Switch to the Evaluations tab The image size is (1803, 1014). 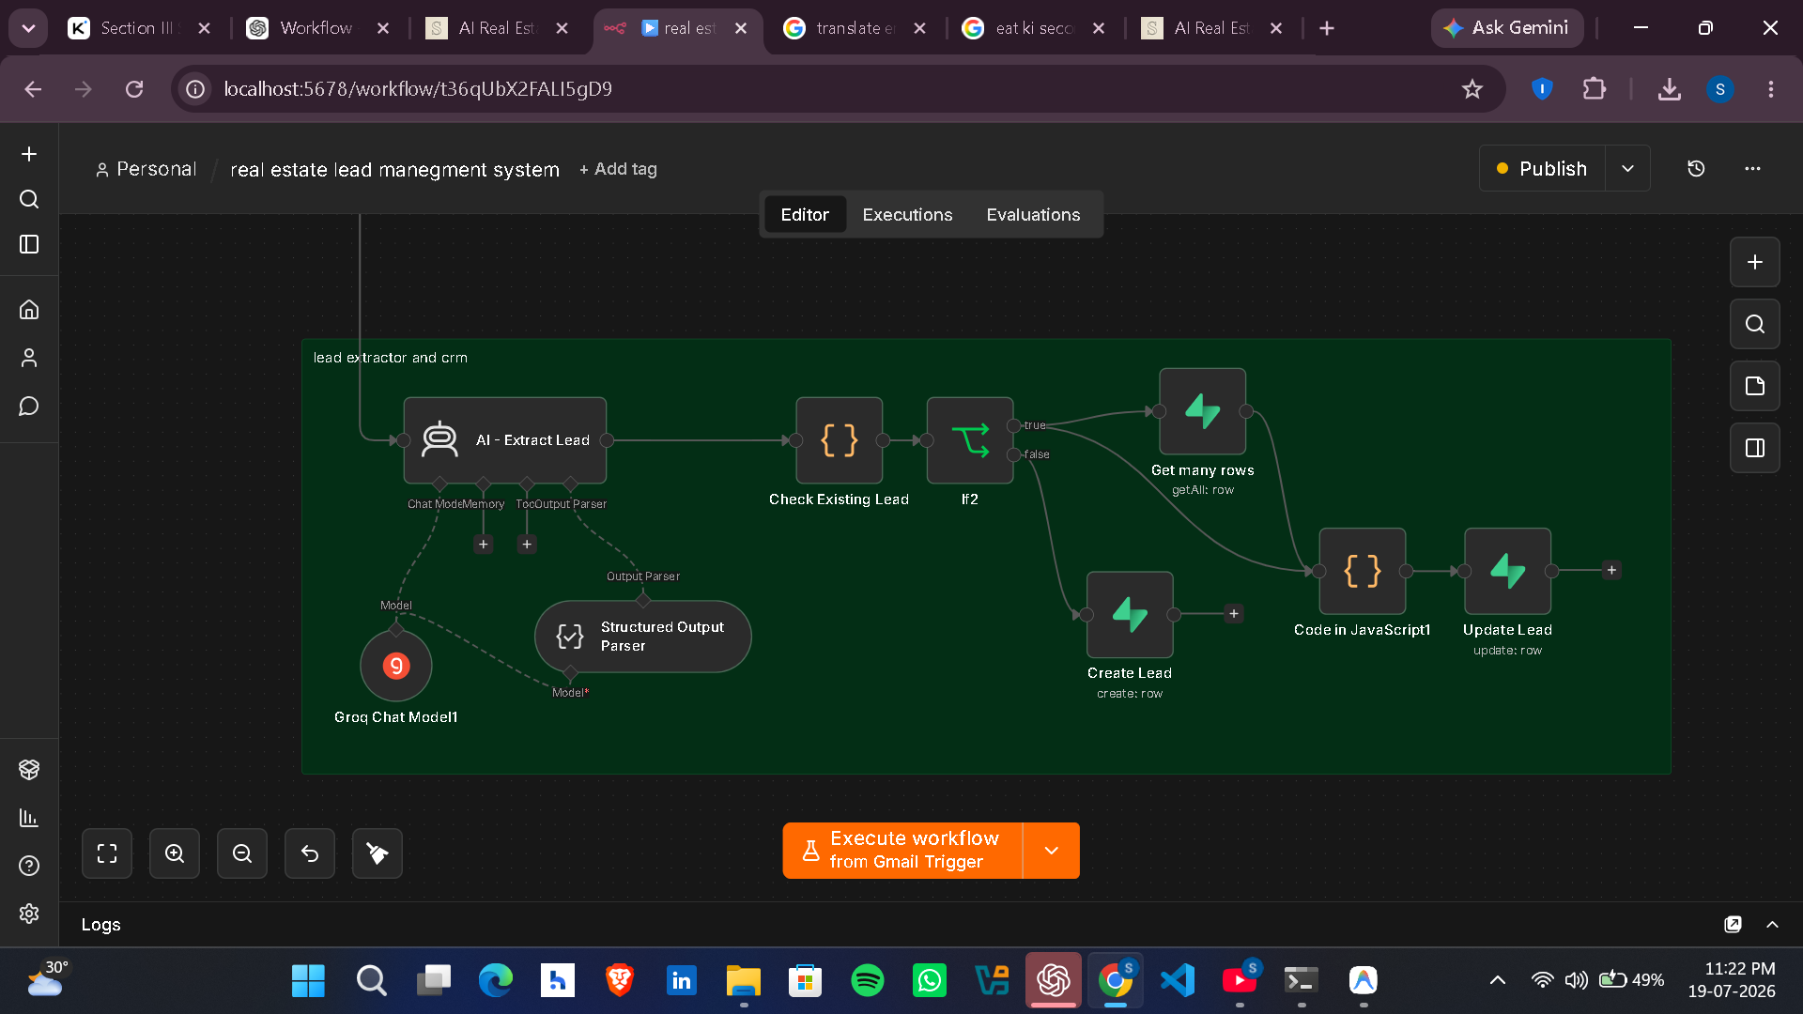(x=1033, y=215)
